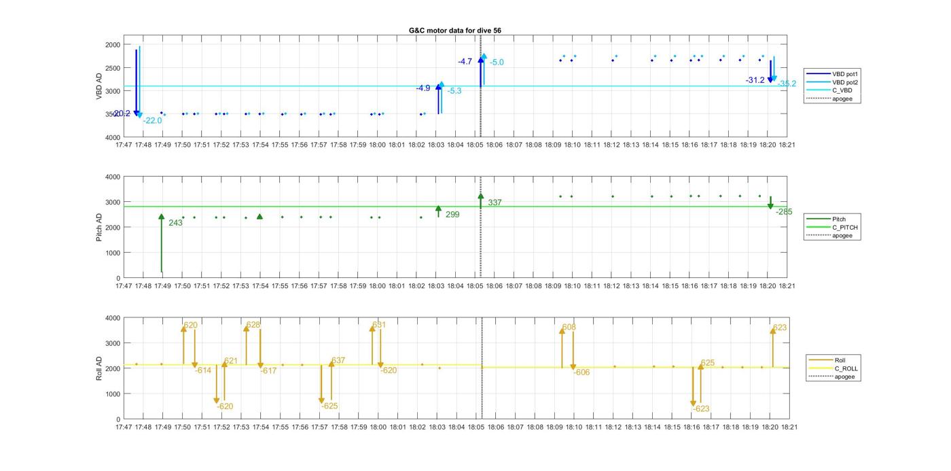Click "apogee" in the VBD plot legend
Screen dimensions: 951x471
tap(842, 99)
